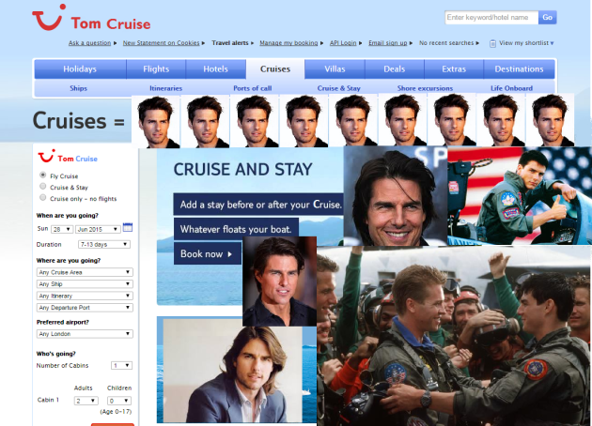Open the Hotels tab
This screenshot has height=426, width=592.
click(215, 69)
